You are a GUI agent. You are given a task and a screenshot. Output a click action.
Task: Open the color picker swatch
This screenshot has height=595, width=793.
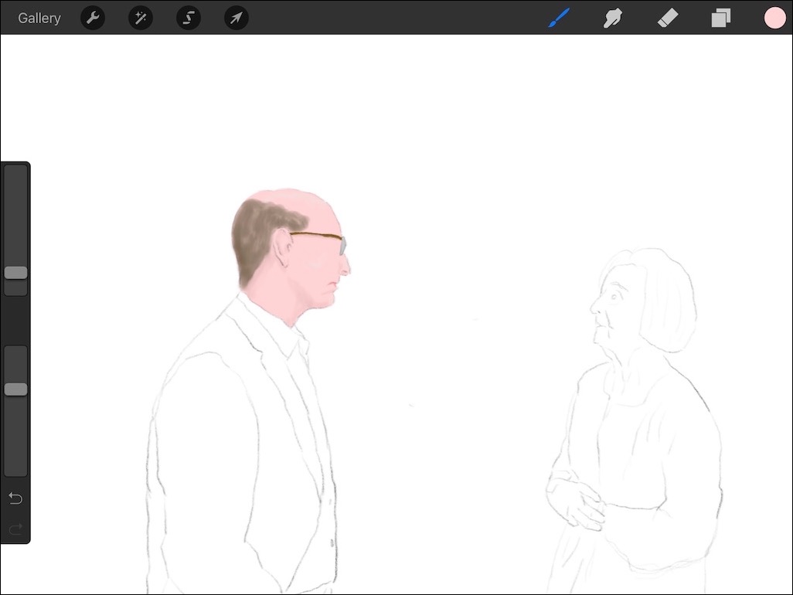click(x=774, y=17)
